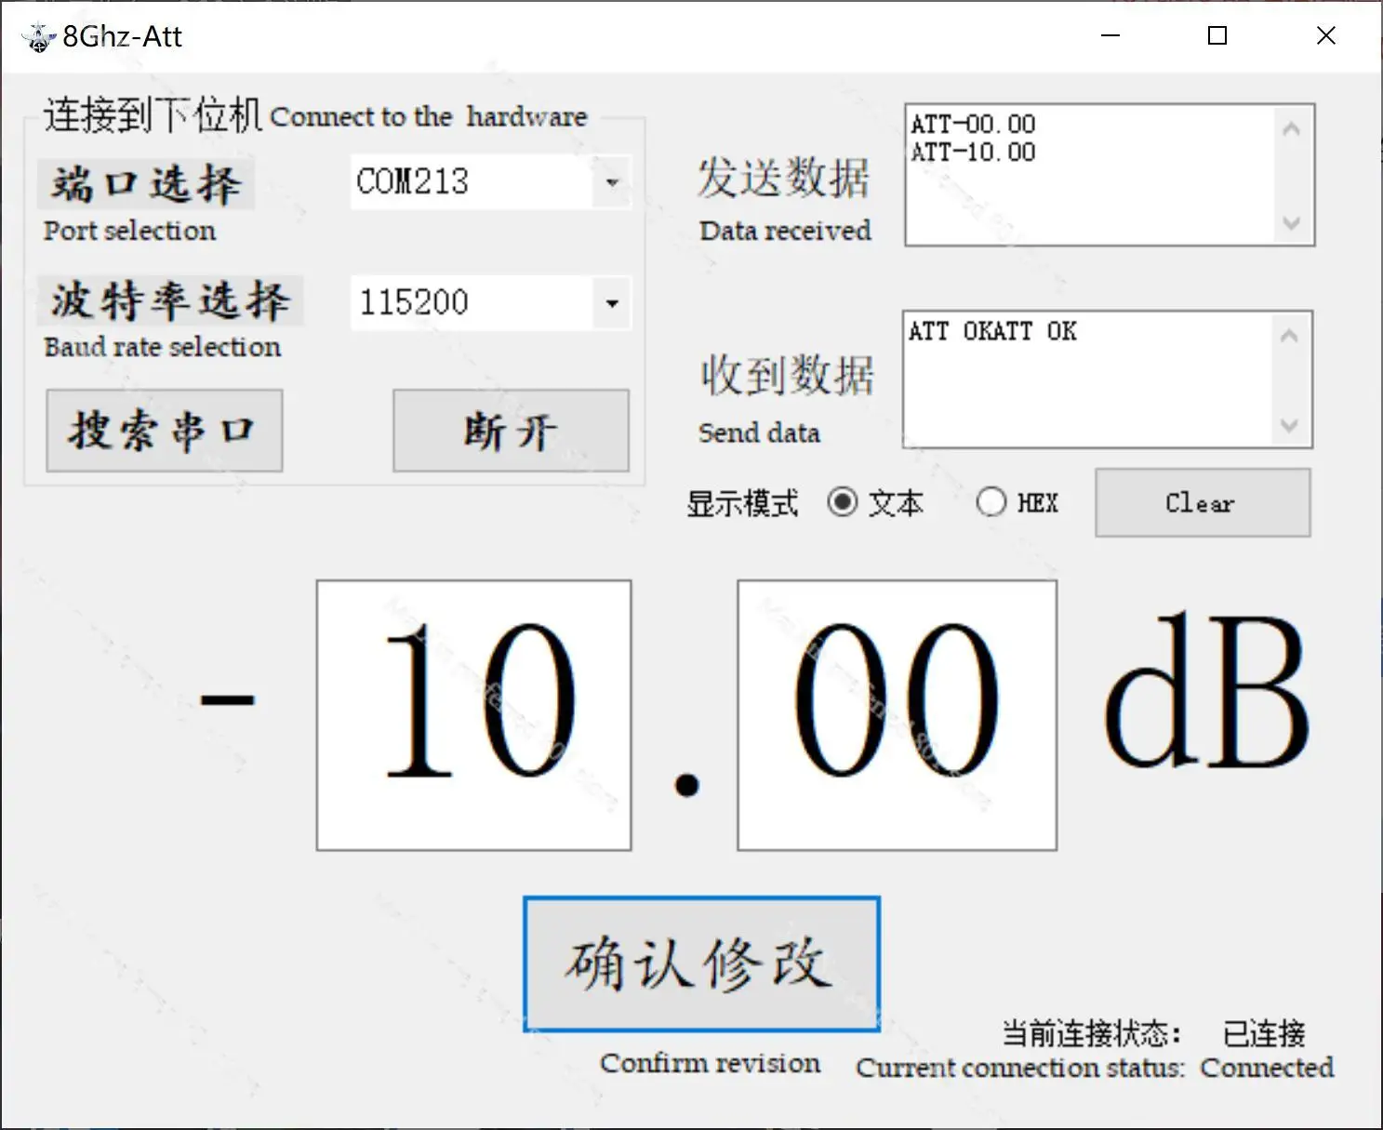Click the COM213 port selection combo text
Screen dimensions: 1383x1130
pyautogui.click(x=472, y=181)
